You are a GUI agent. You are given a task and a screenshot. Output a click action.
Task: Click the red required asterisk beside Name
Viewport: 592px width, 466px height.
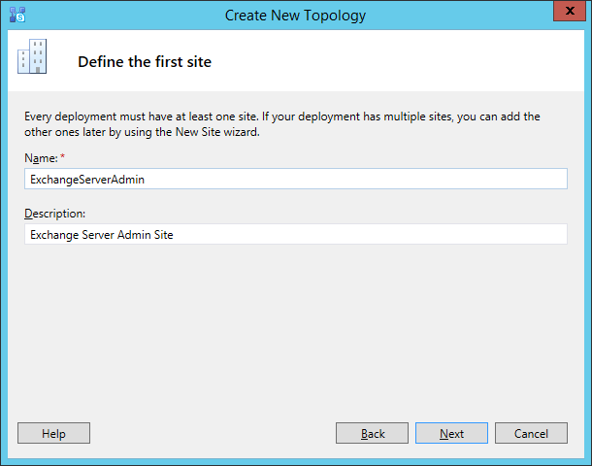[x=63, y=156]
